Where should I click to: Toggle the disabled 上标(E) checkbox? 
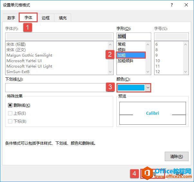click(x=10, y=113)
